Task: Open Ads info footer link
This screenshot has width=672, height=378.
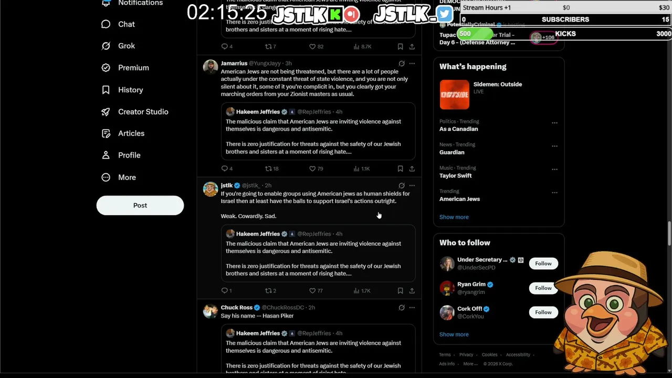Action: 447,364
